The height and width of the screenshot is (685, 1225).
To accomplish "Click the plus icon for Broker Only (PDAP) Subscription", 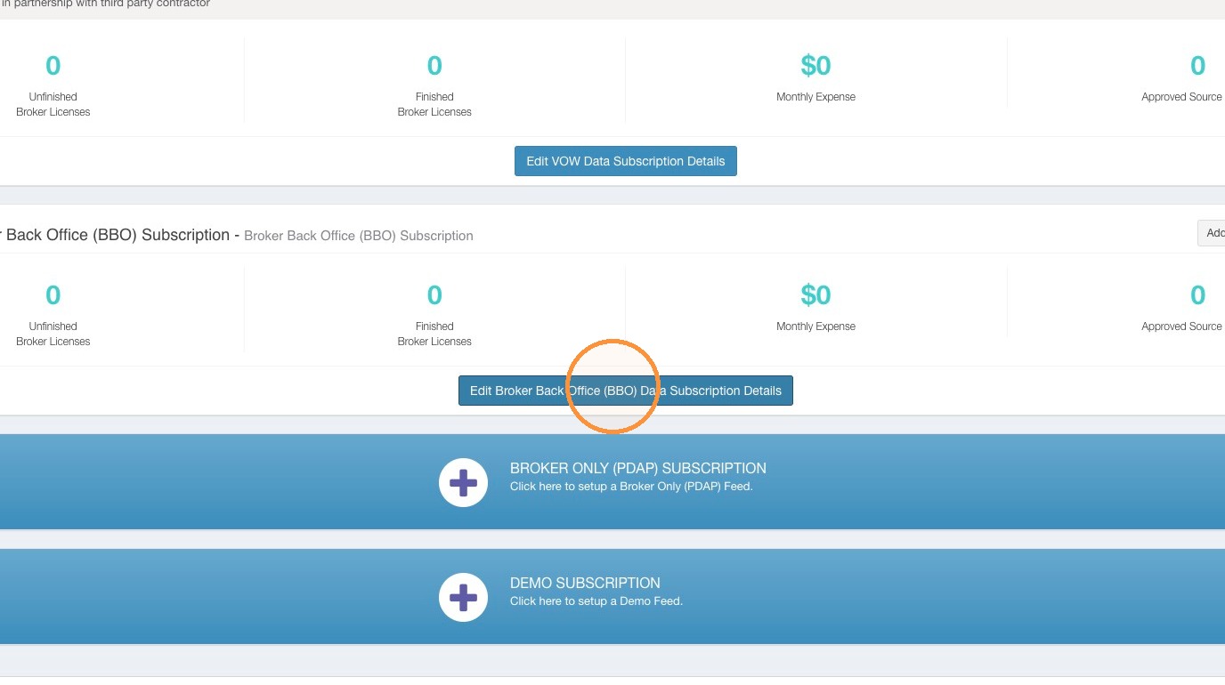I will coord(463,483).
